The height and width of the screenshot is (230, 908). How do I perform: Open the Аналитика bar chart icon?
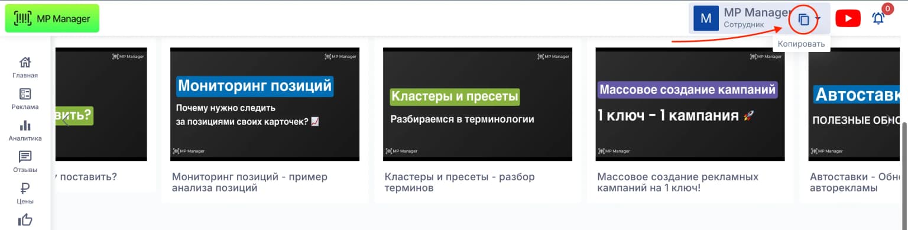click(25, 125)
